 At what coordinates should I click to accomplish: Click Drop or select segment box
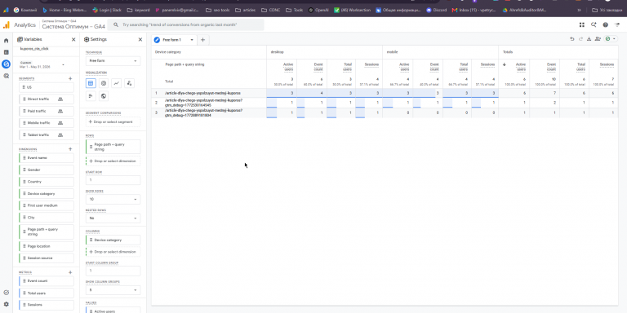113,121
